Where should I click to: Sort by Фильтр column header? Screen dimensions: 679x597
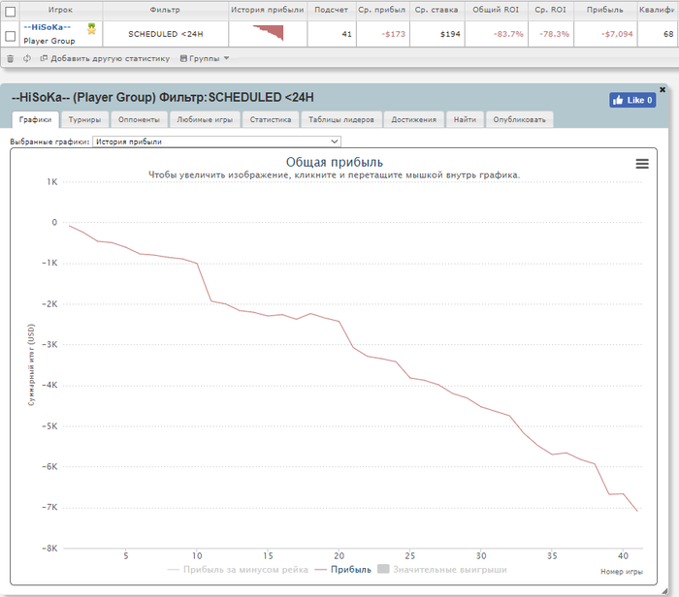click(x=165, y=10)
